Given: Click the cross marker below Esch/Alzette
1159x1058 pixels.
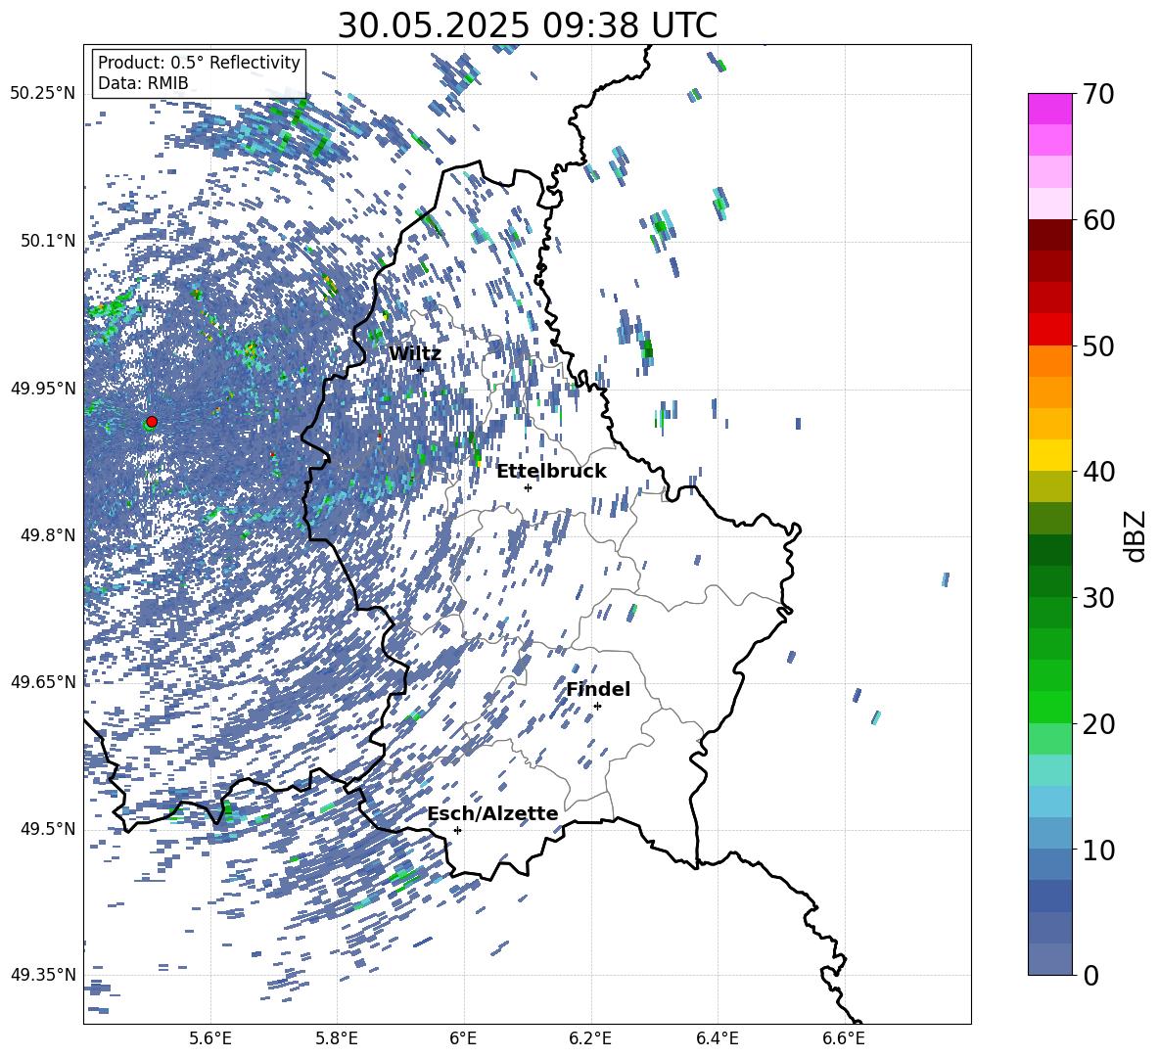Looking at the screenshot, I should (x=457, y=830).
